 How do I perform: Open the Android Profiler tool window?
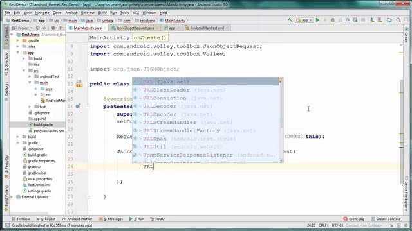point(77,219)
